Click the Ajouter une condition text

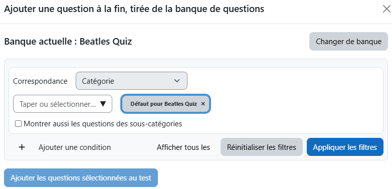(75, 147)
